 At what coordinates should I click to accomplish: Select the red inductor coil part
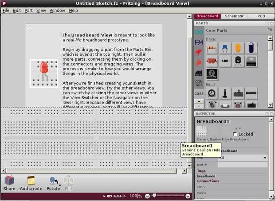[212, 61]
